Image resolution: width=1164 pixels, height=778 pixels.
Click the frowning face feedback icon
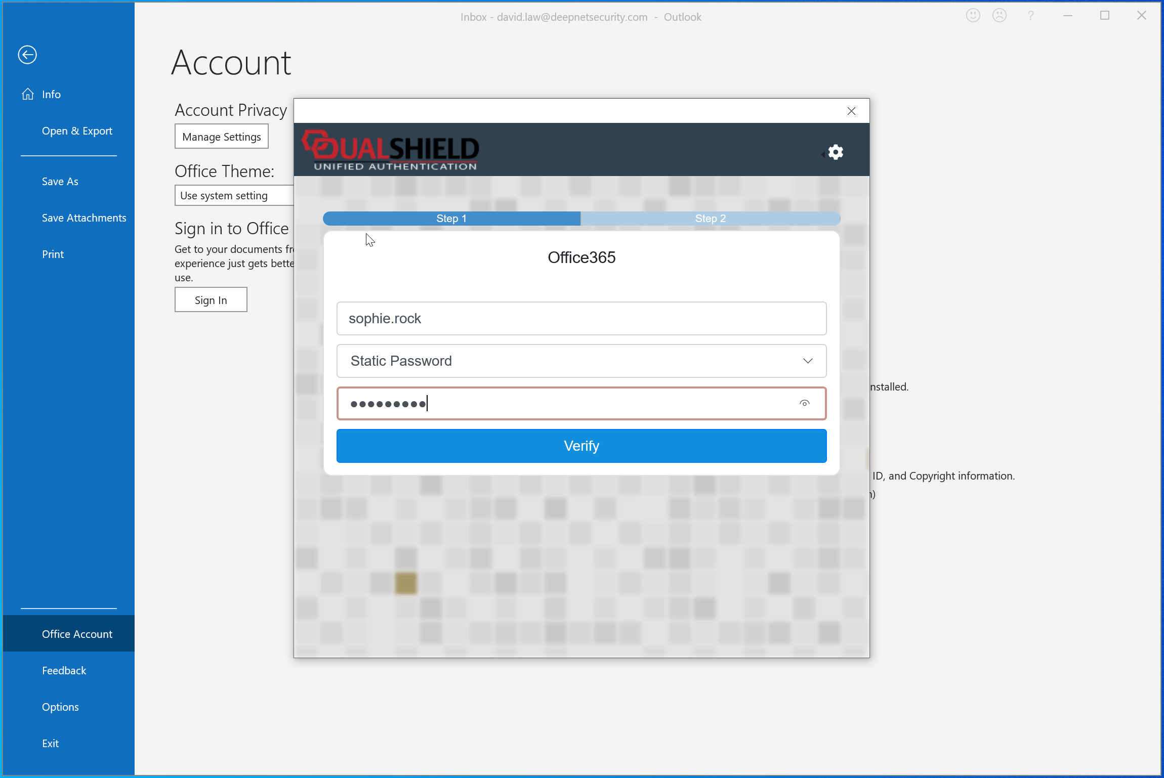click(1000, 16)
